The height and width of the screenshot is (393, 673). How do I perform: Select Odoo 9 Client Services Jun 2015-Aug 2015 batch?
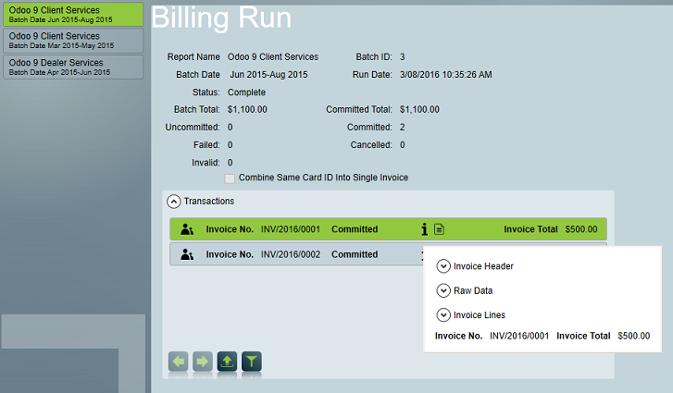click(72, 15)
